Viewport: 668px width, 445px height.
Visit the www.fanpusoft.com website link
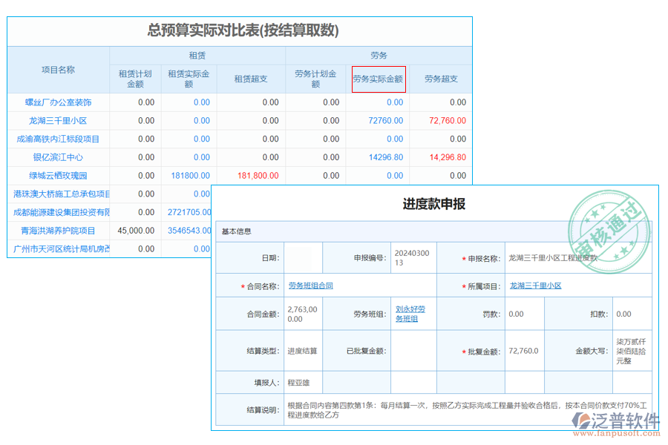(617, 434)
